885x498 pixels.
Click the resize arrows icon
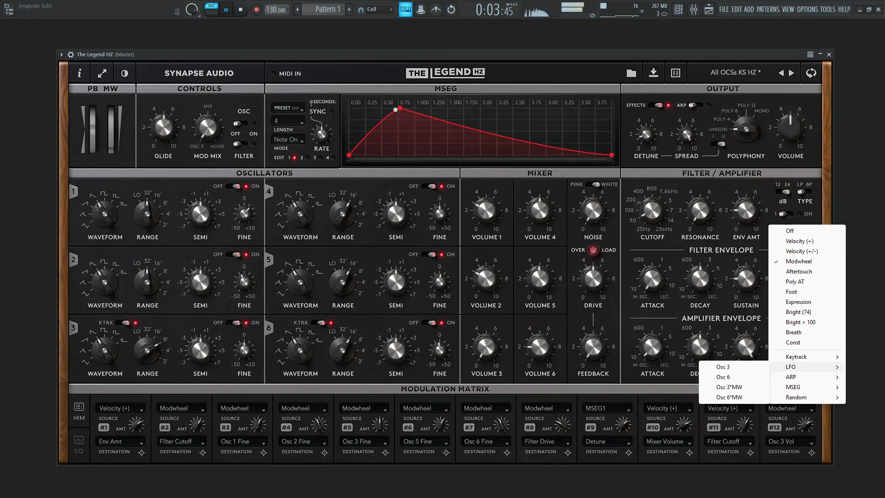coord(102,73)
